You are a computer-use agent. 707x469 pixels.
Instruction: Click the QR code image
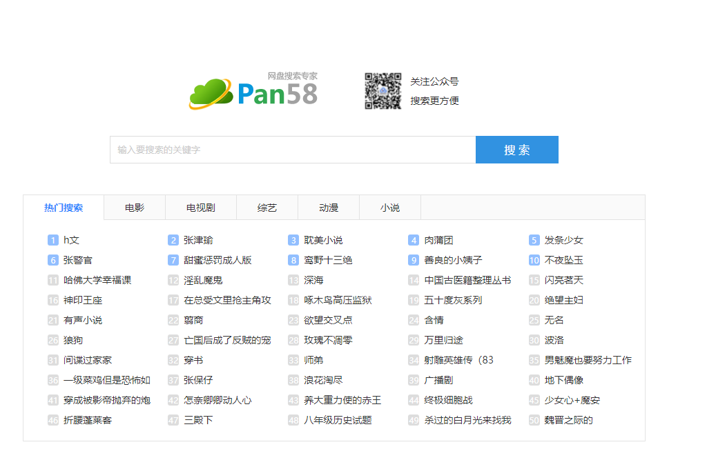click(382, 91)
